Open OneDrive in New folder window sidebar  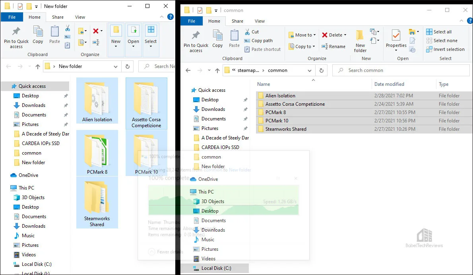[24, 175]
